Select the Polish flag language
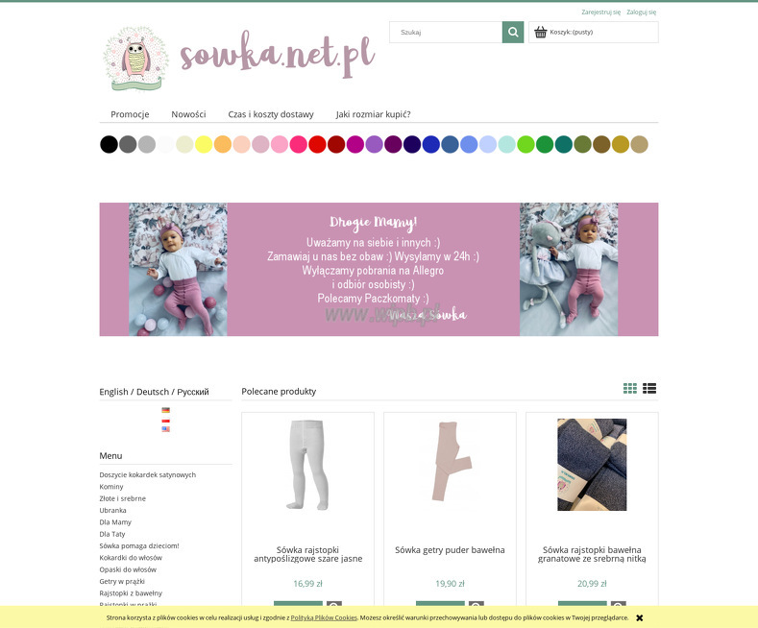This screenshot has height=628, width=758. tap(166, 420)
